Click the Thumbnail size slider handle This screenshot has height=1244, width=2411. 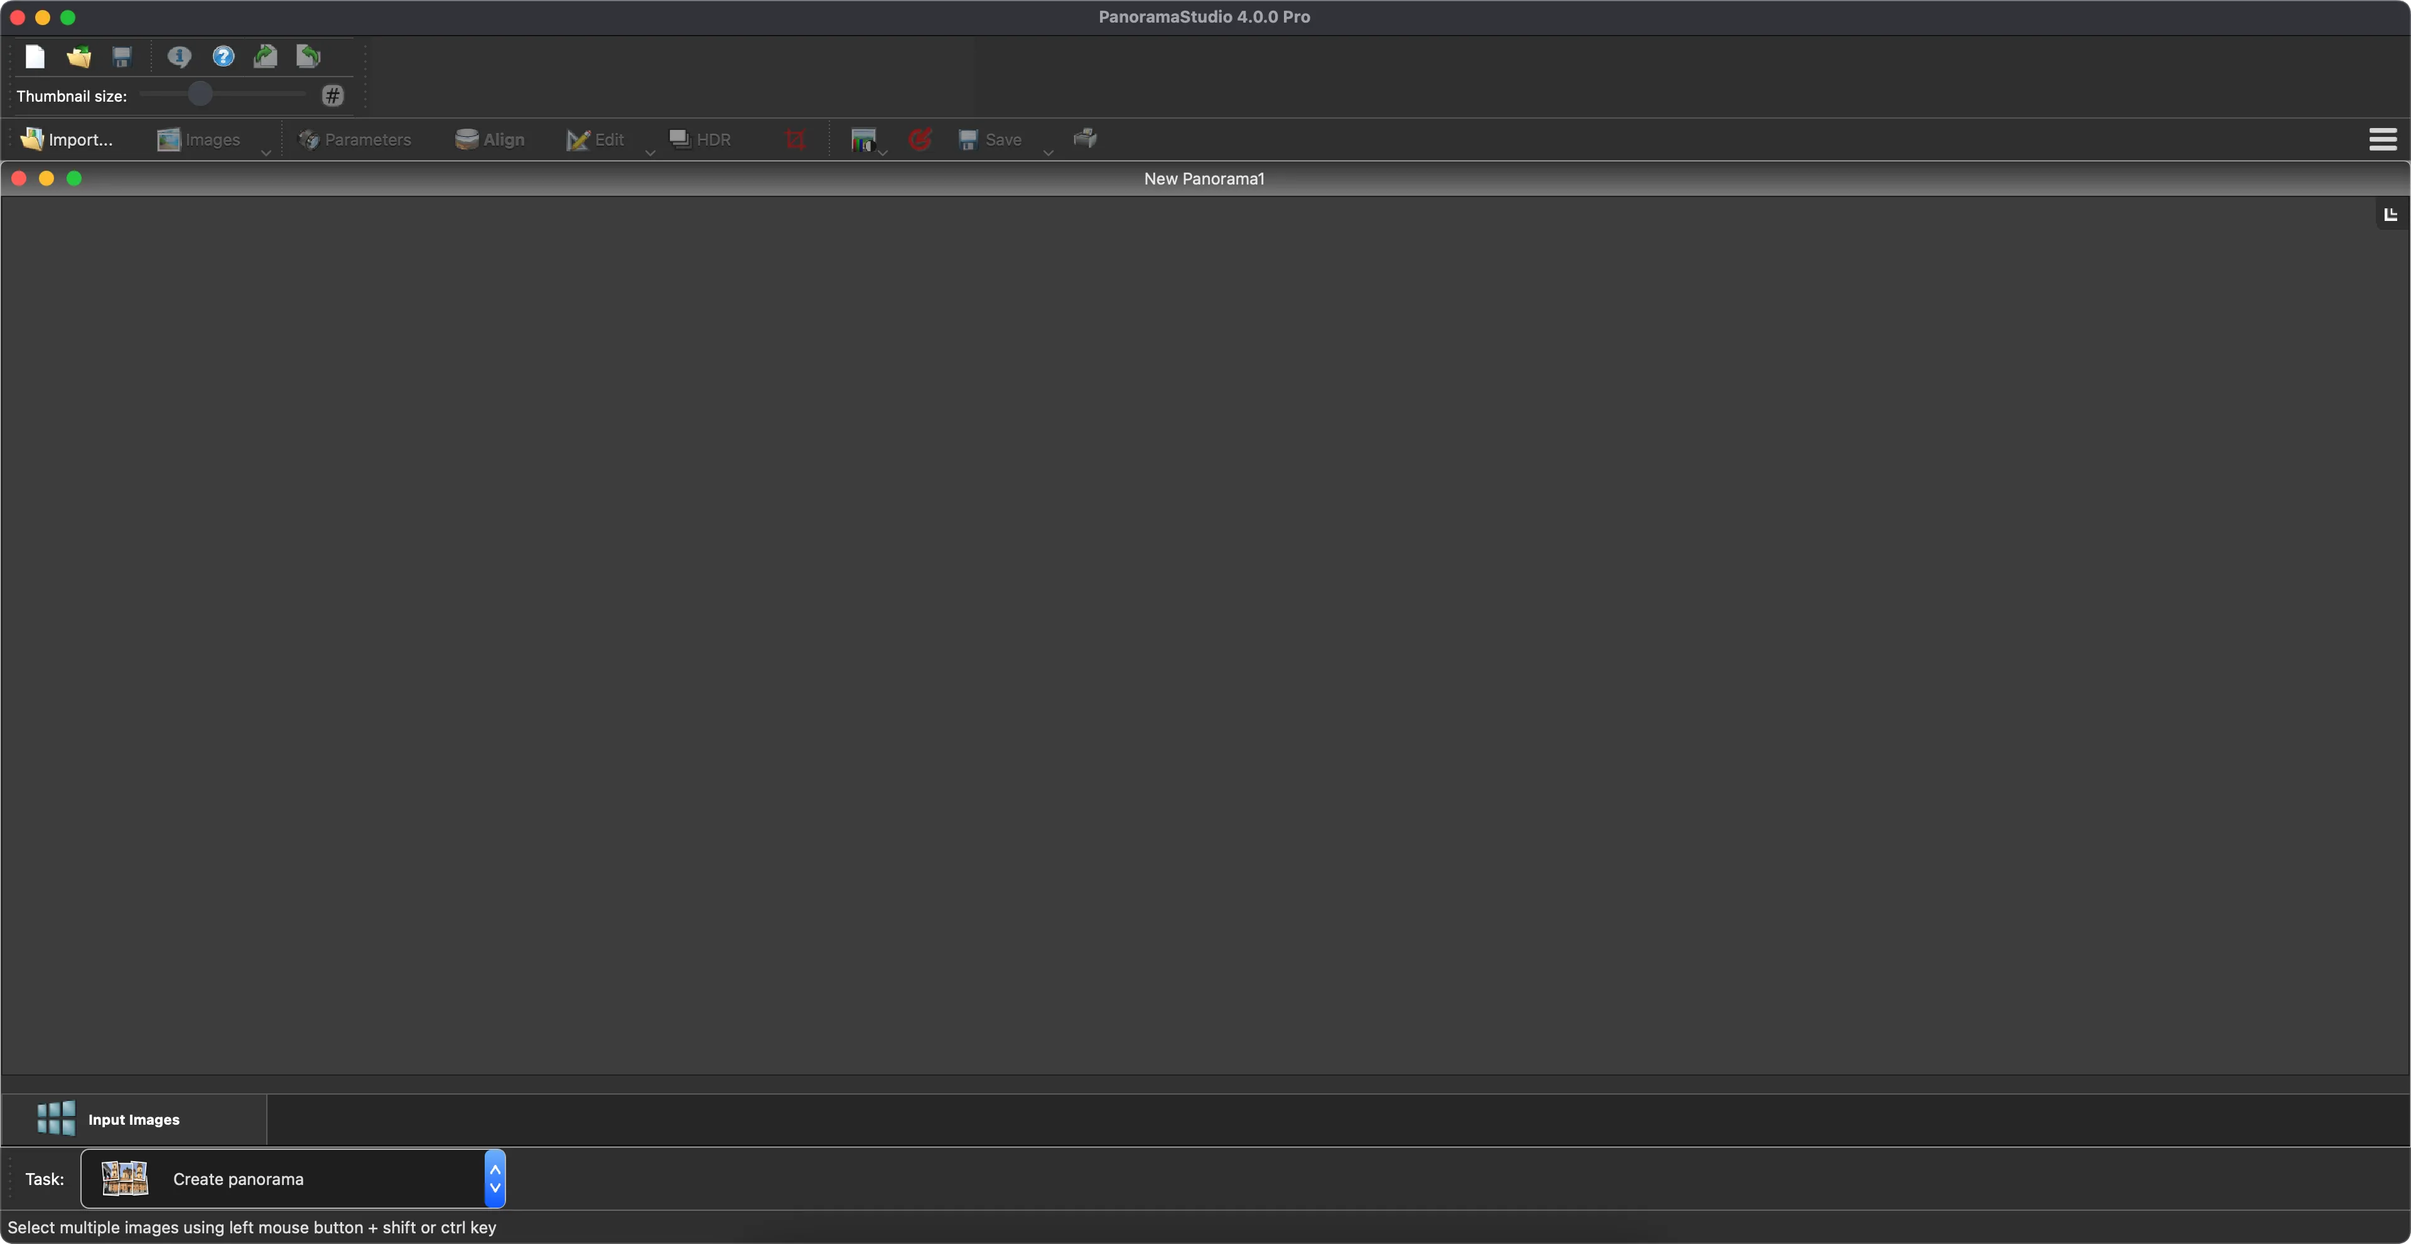pyautogui.click(x=200, y=95)
